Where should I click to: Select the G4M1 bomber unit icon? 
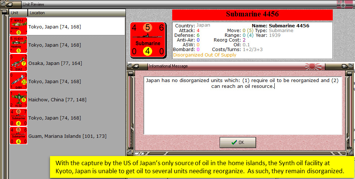coord(18,81)
